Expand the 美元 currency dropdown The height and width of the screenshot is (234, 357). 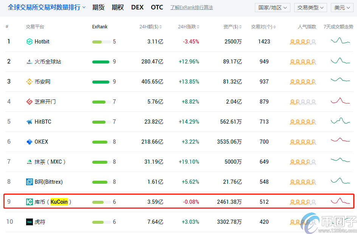342,8
